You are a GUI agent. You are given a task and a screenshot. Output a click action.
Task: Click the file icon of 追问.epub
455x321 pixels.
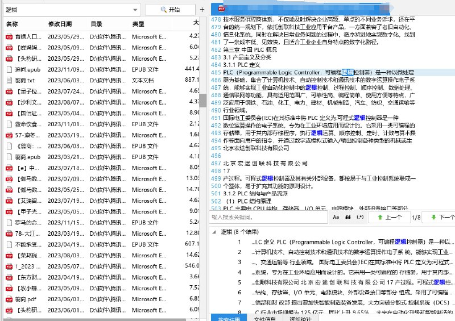[9, 69]
